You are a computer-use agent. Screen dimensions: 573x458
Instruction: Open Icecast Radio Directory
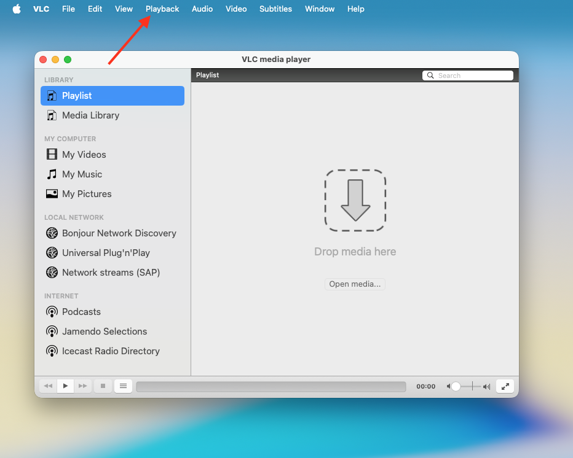click(111, 351)
